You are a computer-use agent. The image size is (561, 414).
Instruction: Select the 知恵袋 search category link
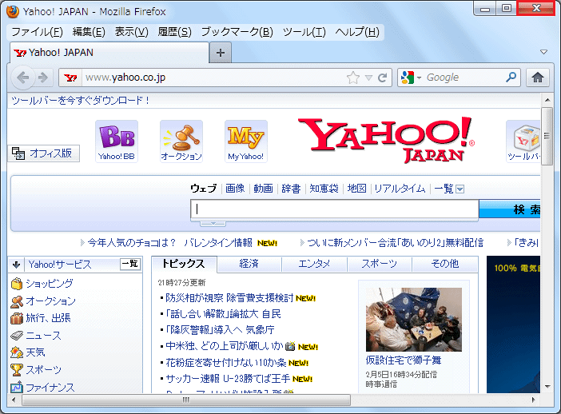point(324,188)
